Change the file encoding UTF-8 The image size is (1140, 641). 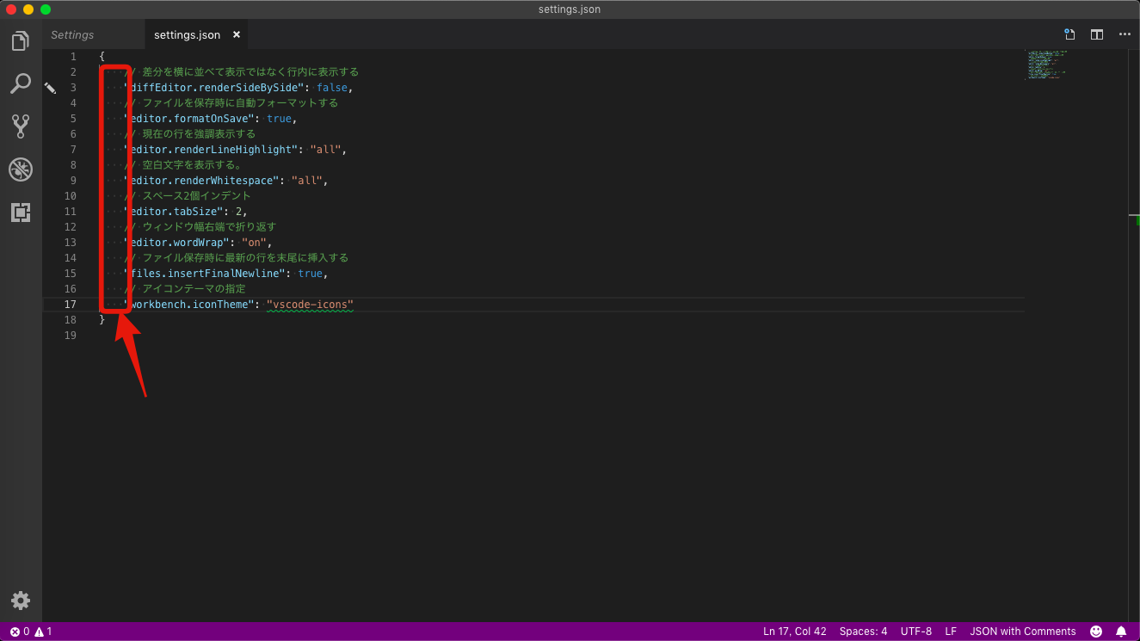[916, 632]
